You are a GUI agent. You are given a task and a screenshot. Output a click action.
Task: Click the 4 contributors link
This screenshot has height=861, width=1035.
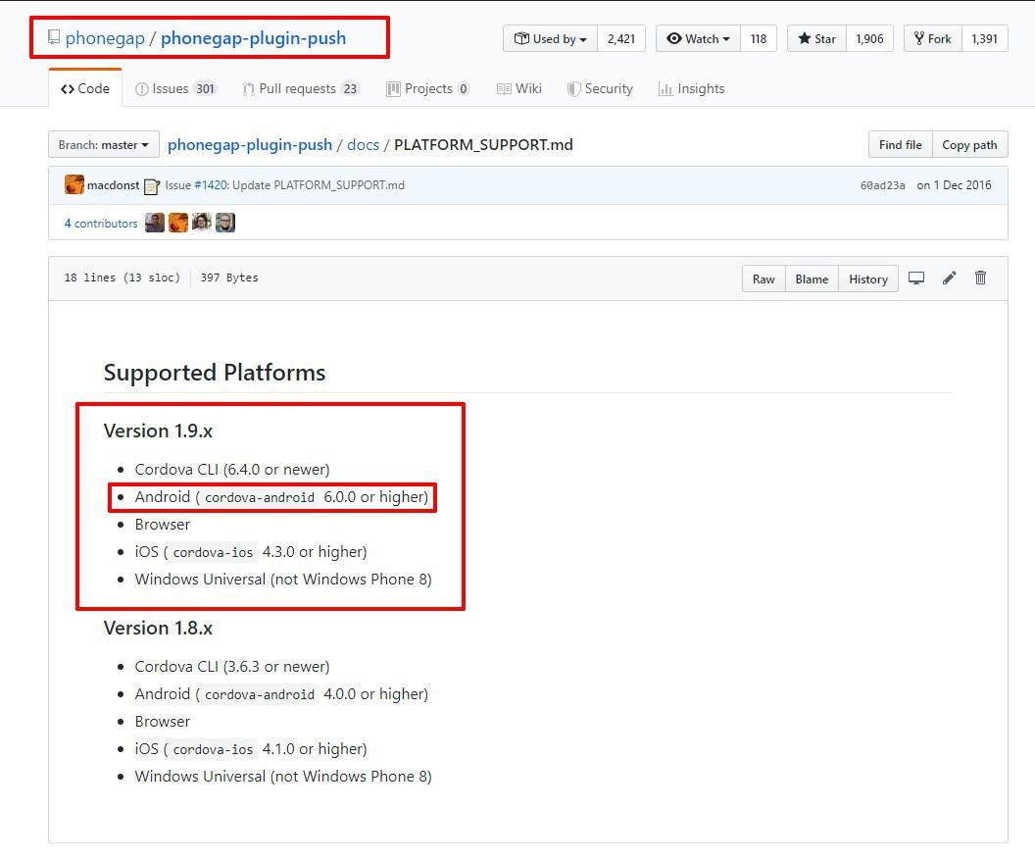100,224
